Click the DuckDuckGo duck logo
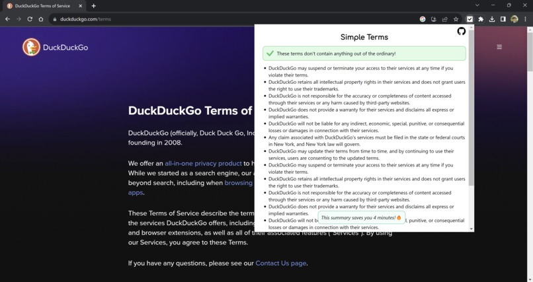533x282 pixels. point(31,47)
